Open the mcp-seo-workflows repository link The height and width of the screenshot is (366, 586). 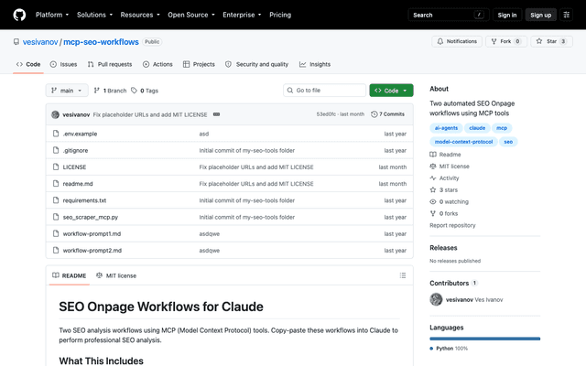pos(101,42)
